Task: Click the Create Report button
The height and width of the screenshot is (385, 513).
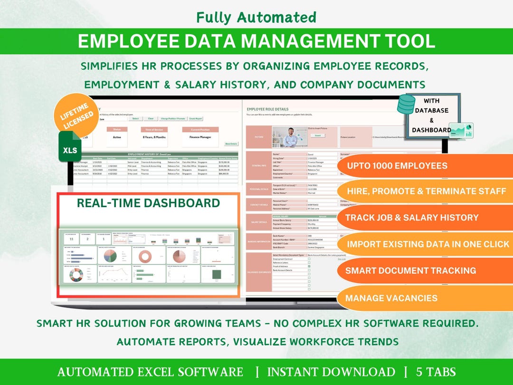Action: coord(196,118)
